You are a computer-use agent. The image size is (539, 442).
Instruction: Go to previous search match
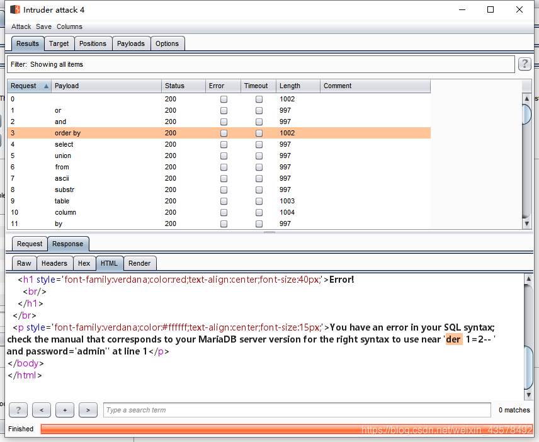pos(42,410)
